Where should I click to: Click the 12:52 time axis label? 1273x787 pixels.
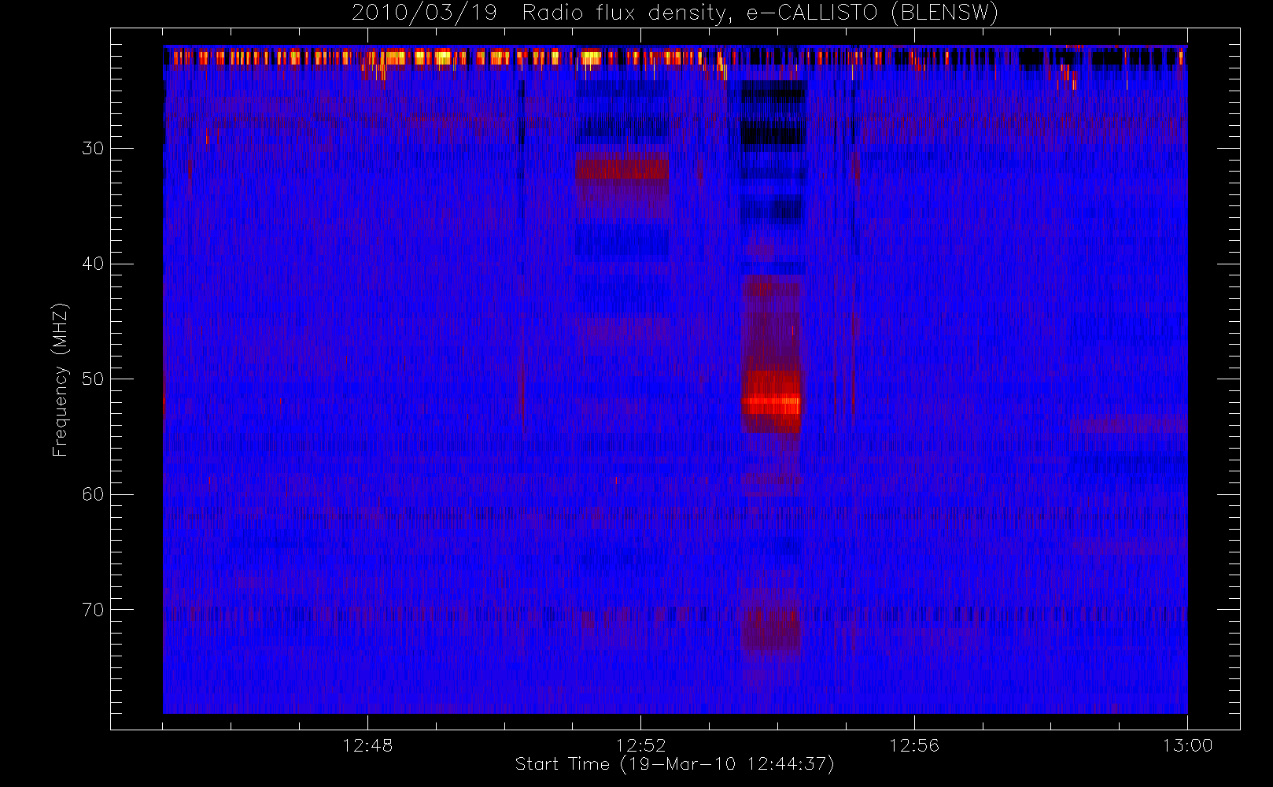pyautogui.click(x=640, y=745)
